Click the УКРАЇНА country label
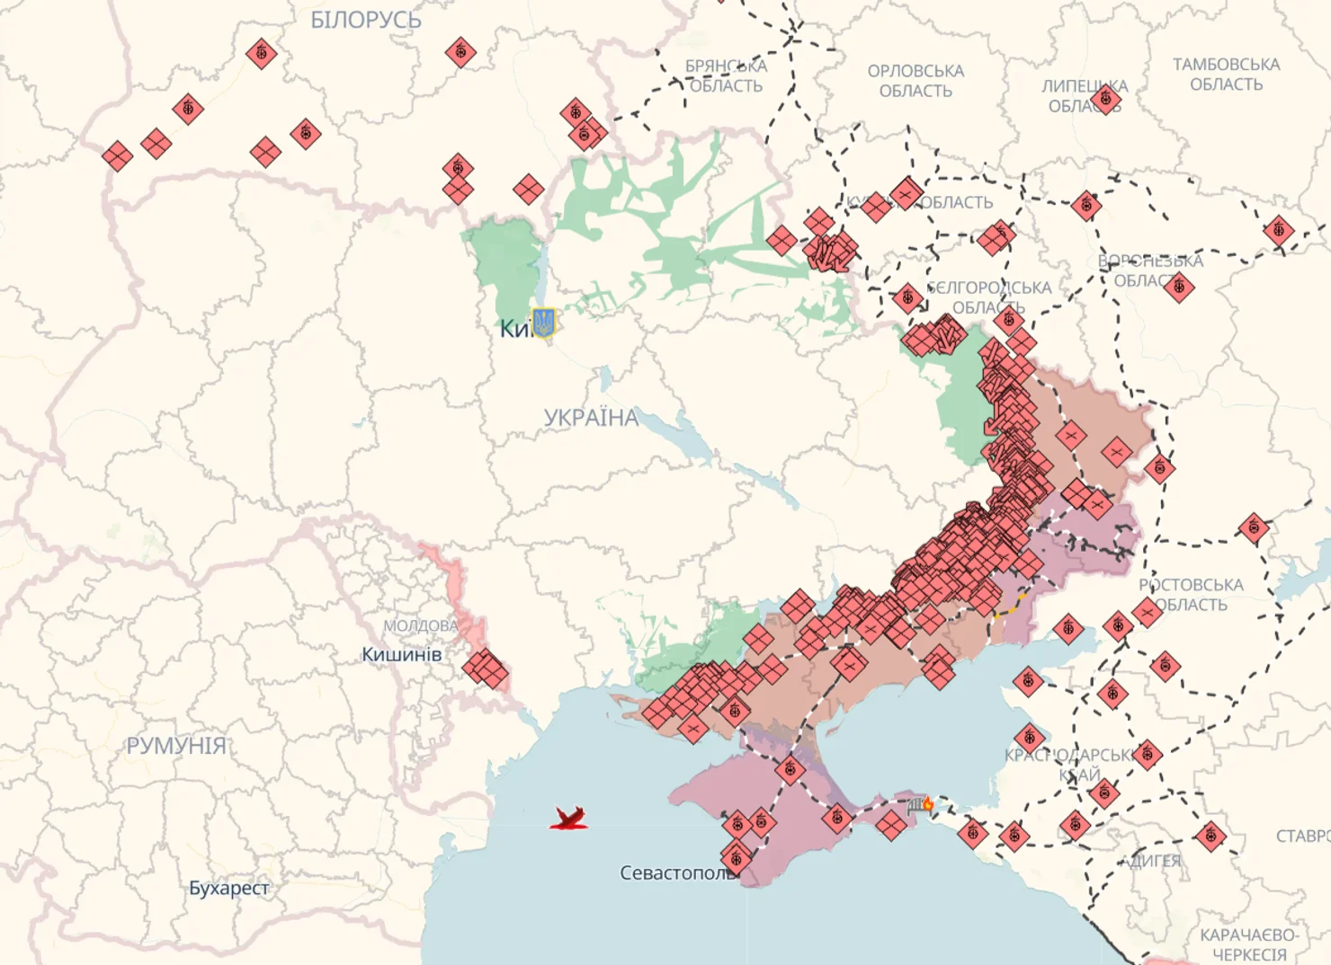The width and height of the screenshot is (1331, 965). (591, 418)
